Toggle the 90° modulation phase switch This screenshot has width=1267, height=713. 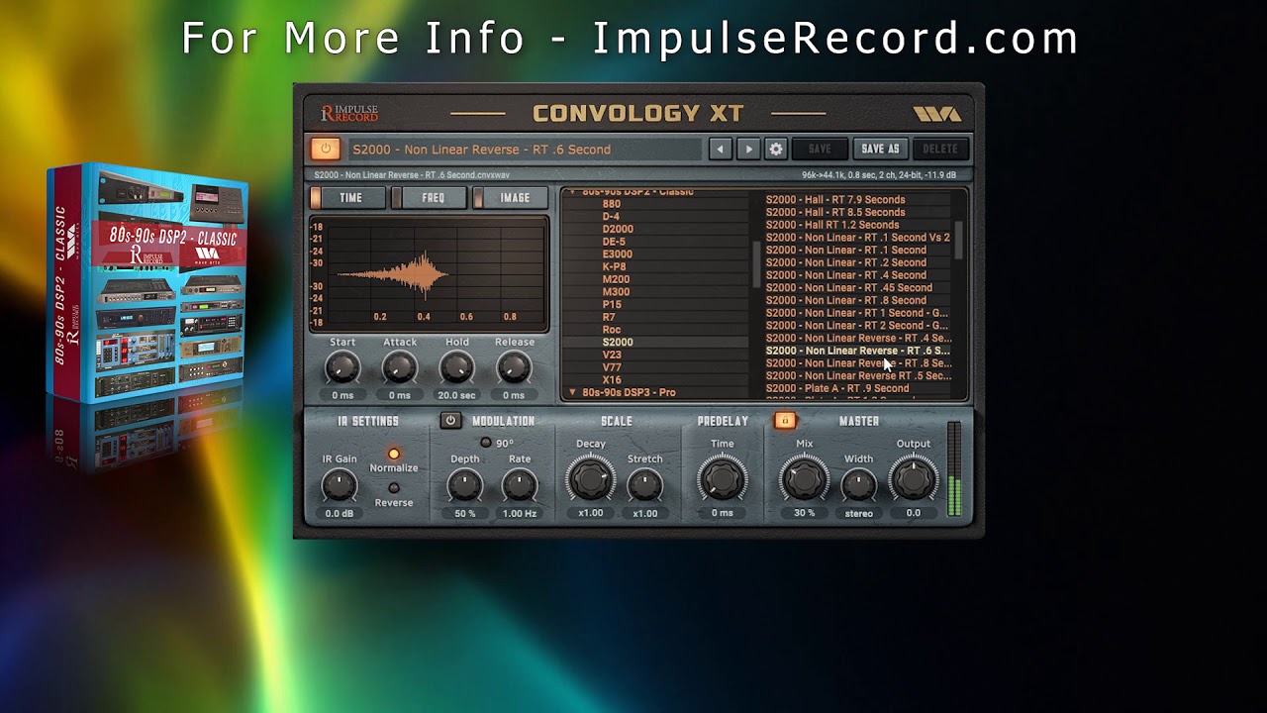pos(485,443)
